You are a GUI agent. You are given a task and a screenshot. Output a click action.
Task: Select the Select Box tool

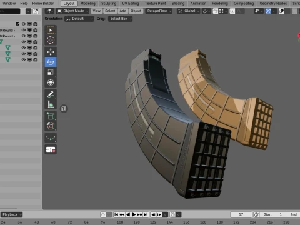point(51,31)
